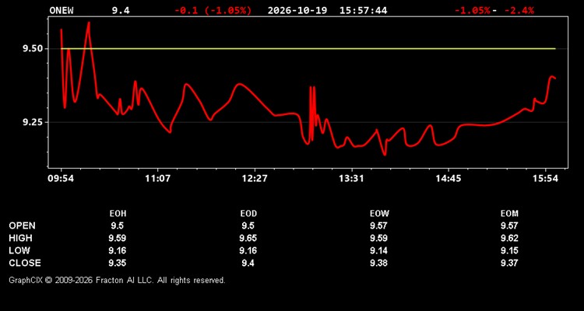
Task: Click the HIGH row label
Action: coord(20,238)
